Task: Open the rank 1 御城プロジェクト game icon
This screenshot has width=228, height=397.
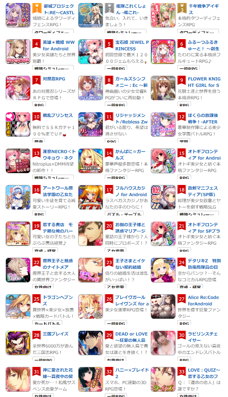Action: coord(18,15)
